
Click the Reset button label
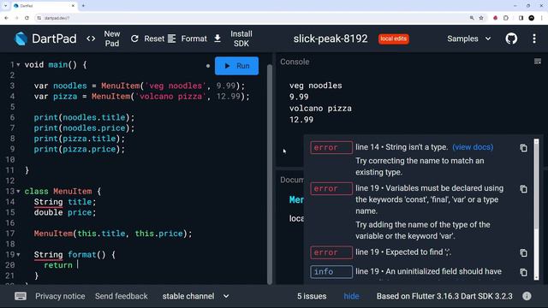pyautogui.click(x=154, y=38)
